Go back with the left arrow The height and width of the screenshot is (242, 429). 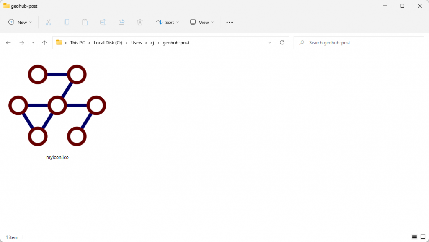click(8, 43)
